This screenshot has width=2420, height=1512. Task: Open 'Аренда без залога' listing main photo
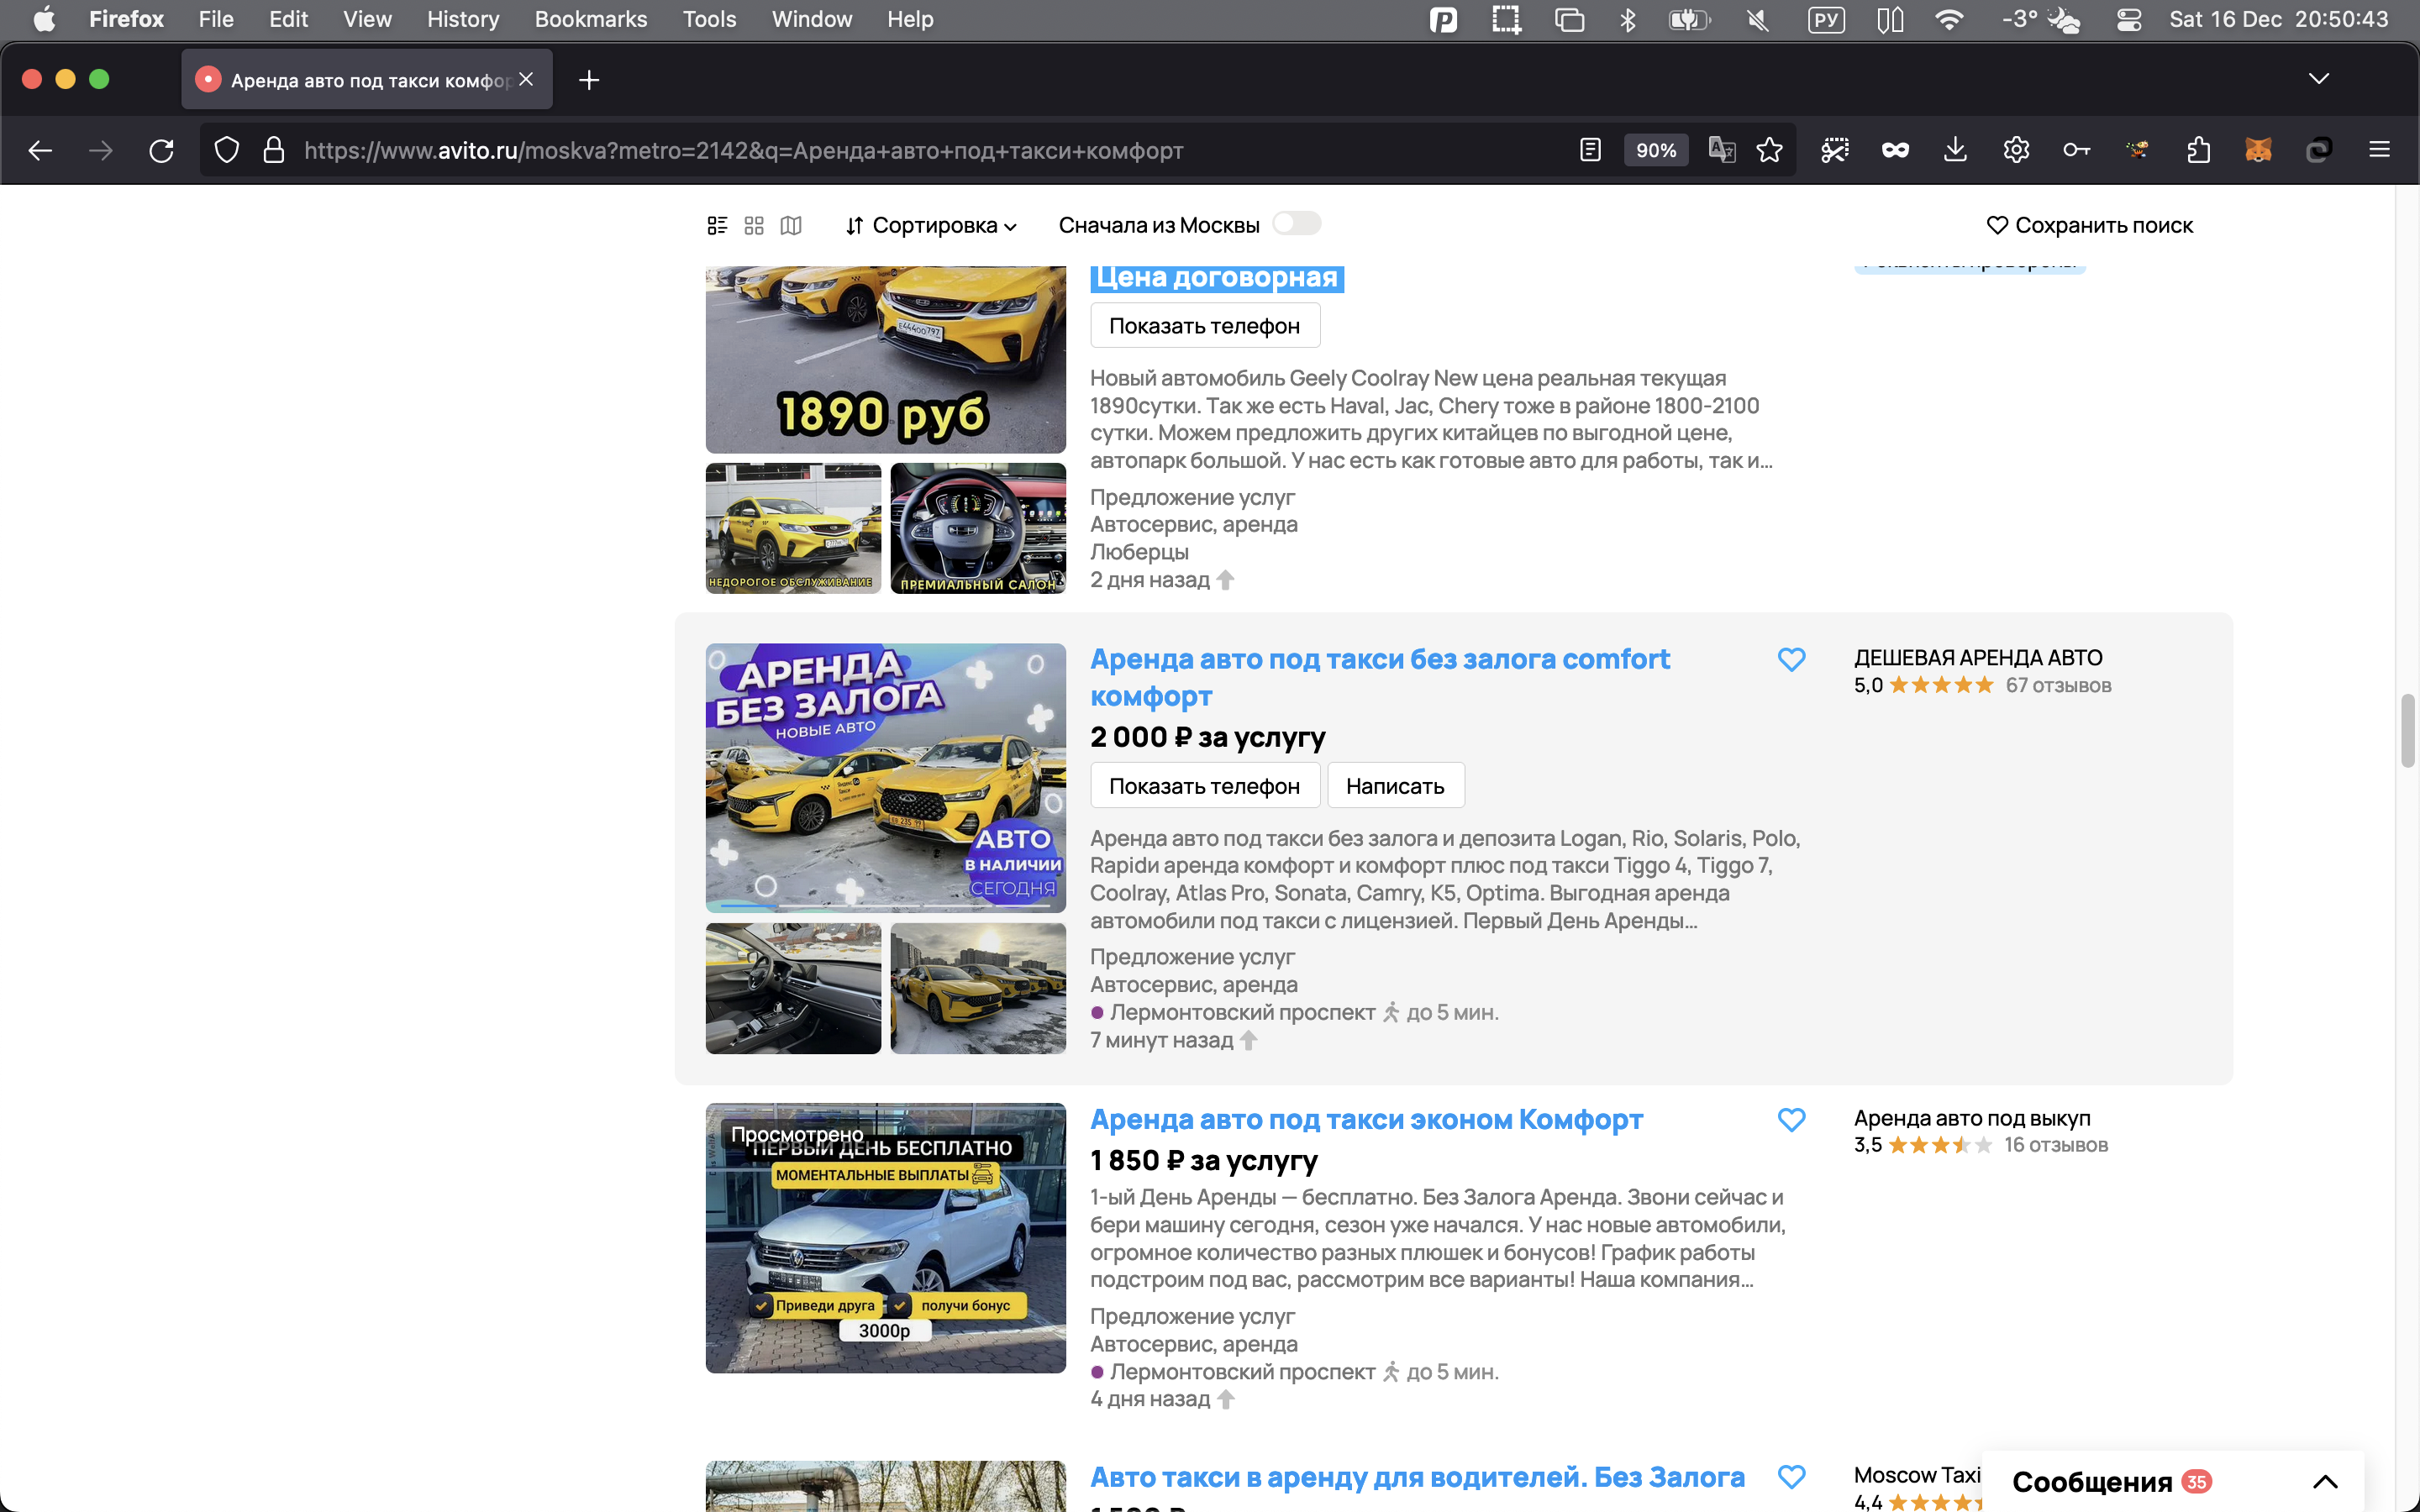pyautogui.click(x=885, y=778)
